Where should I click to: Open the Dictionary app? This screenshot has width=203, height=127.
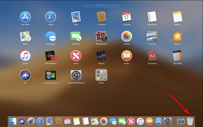tap(152, 56)
